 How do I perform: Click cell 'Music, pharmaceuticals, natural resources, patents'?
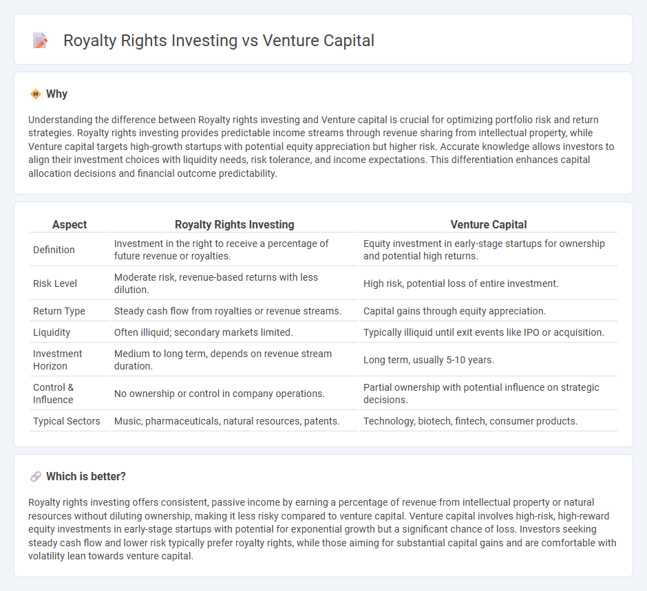pos(235,421)
